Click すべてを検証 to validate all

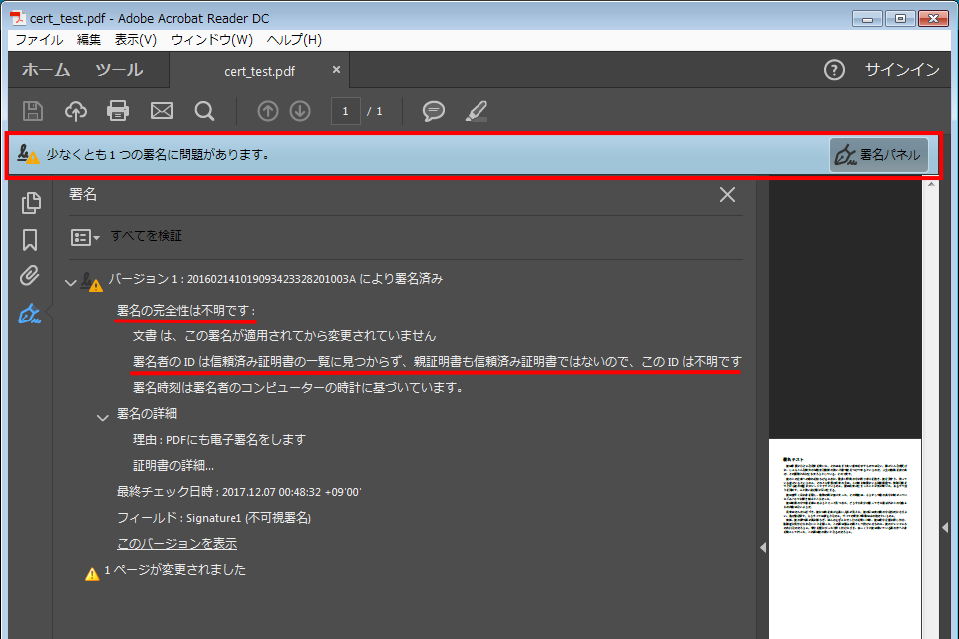click(x=146, y=236)
